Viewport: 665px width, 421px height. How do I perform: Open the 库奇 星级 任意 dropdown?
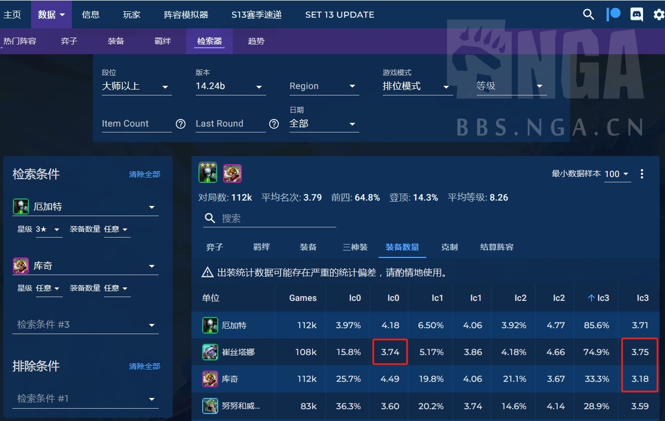coord(49,289)
